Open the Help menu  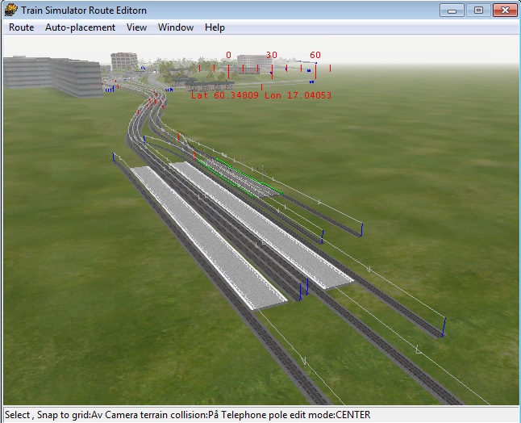coord(215,27)
